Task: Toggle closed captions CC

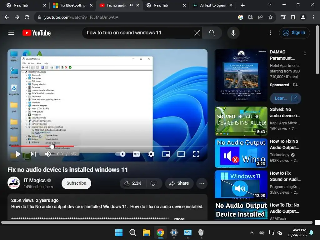Action: pyautogui.click(x=136, y=154)
